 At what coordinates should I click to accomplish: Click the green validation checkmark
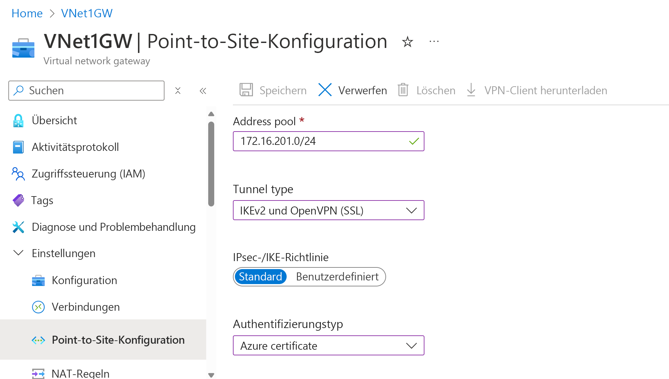414,141
